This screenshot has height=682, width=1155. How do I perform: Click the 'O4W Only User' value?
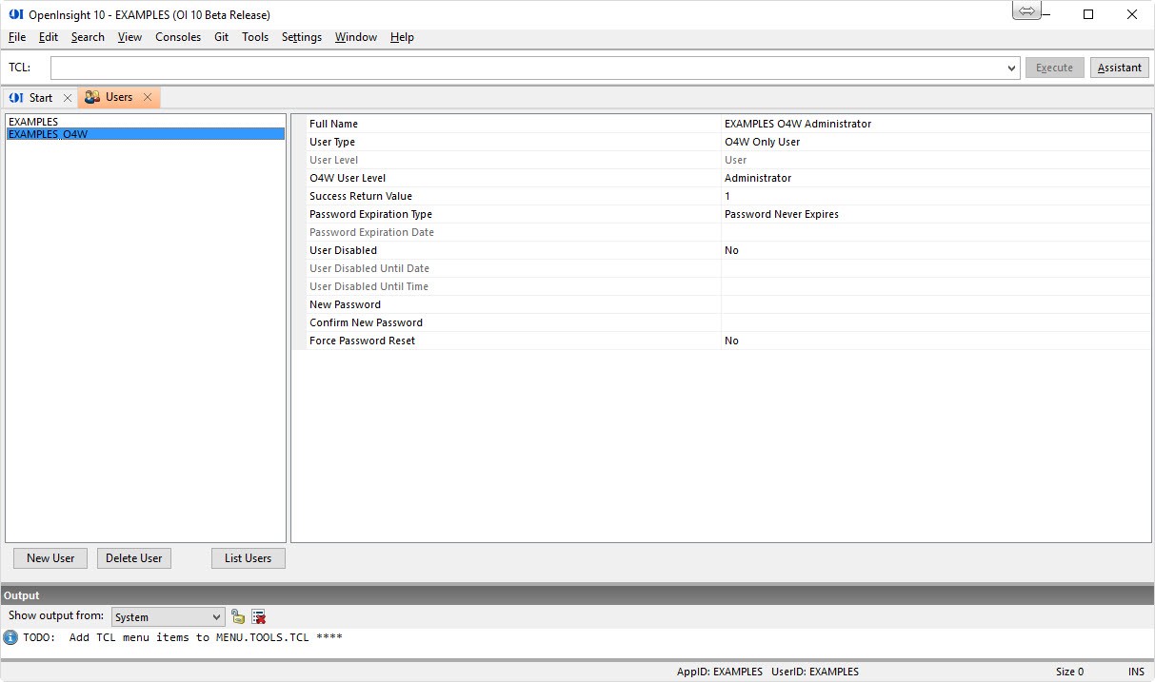pyautogui.click(x=762, y=142)
